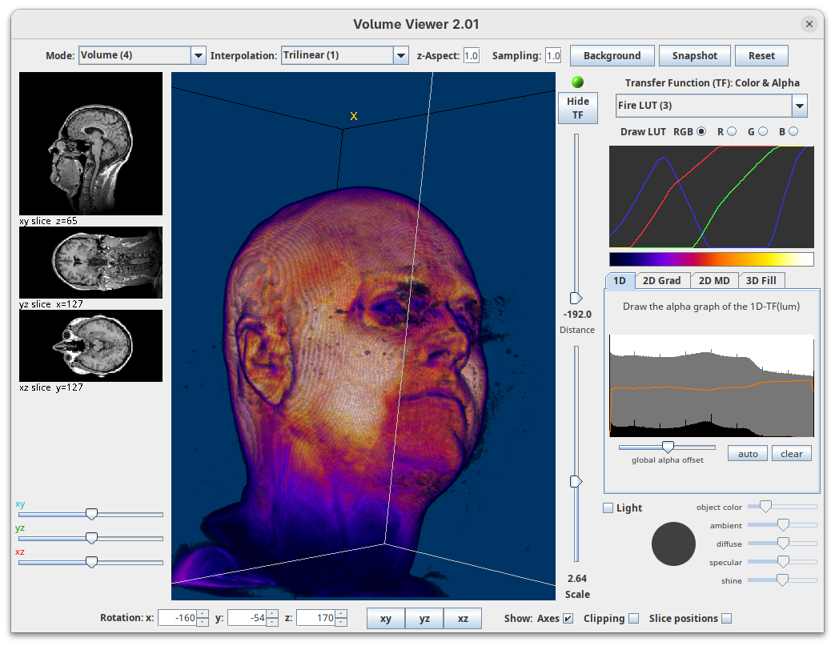Increase the rotation x spinner value

click(203, 614)
